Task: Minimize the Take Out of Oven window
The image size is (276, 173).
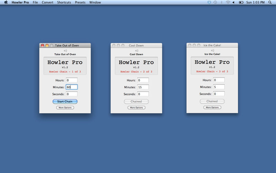Action: coord(47,45)
